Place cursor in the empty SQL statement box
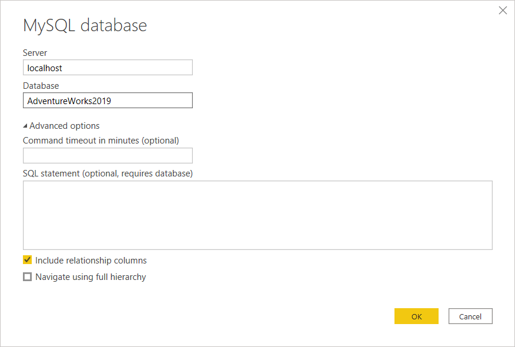This screenshot has width=515, height=347. point(257,214)
